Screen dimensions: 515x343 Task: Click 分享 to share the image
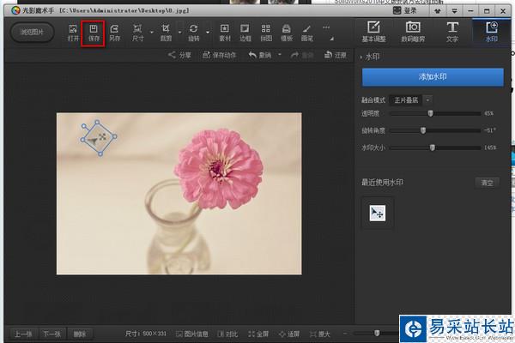click(179, 55)
